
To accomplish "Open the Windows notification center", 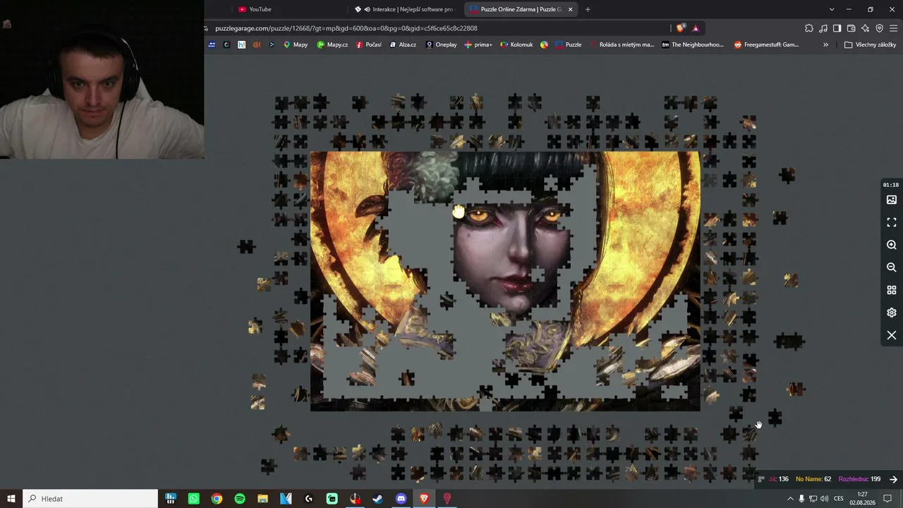I will click(x=887, y=499).
